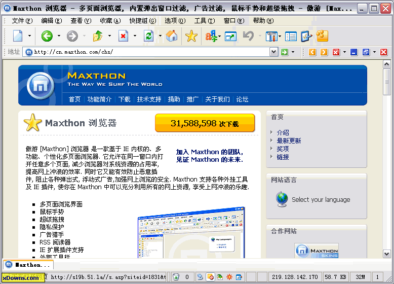
Task: Click the vertical scrollbar down arrow
Action: pos(387,254)
